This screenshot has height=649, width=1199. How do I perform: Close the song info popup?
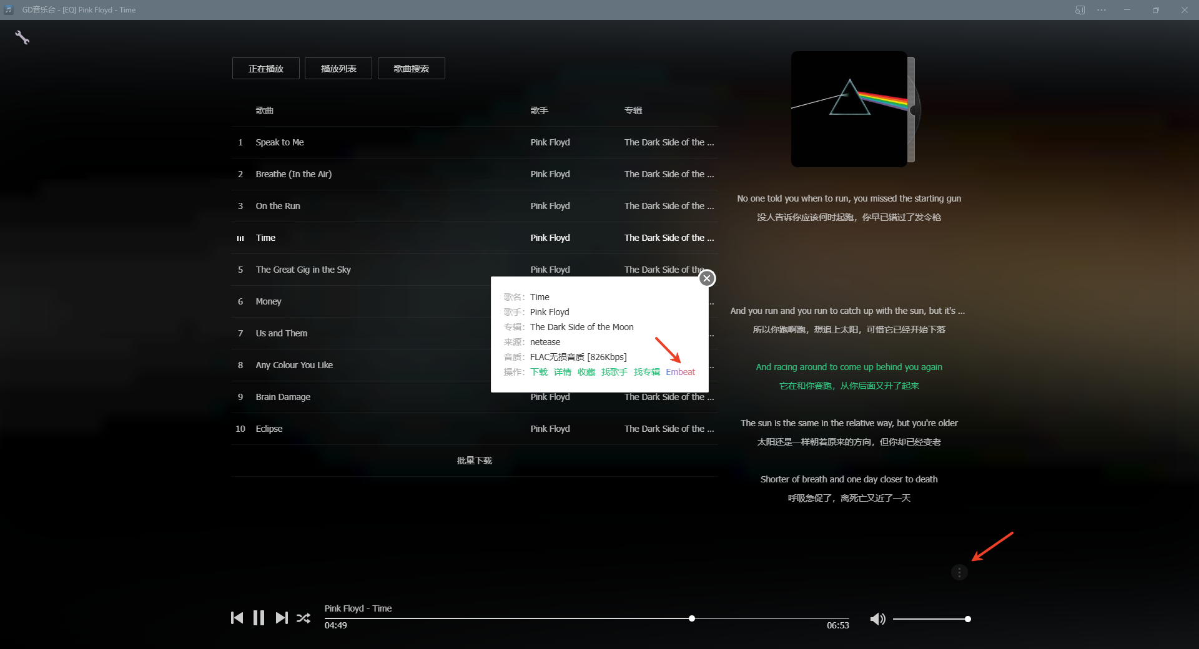[707, 278]
